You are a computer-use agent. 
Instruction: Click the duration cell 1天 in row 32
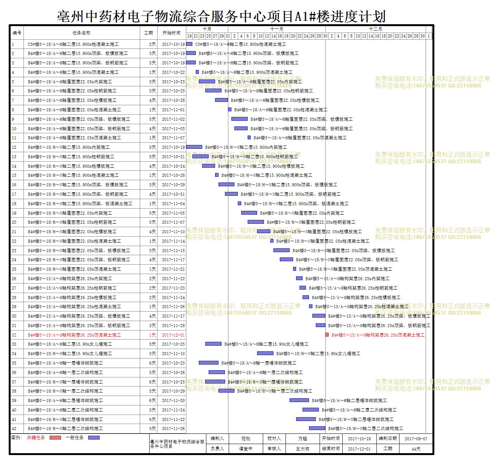tap(149, 335)
